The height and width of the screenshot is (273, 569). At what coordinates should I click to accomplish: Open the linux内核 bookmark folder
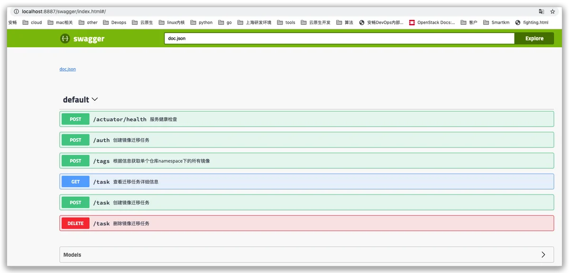tap(172, 22)
